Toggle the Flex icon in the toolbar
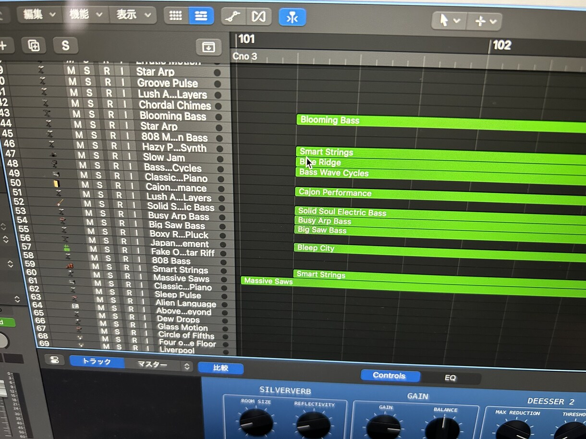Screen dimensions: 586x439 259,17
